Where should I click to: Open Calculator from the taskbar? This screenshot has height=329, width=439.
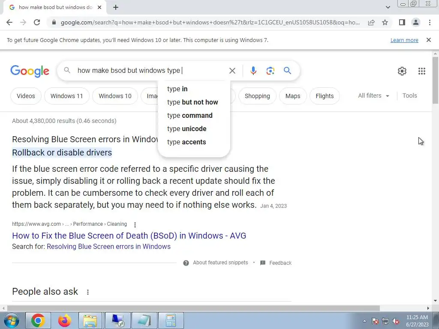171,320
